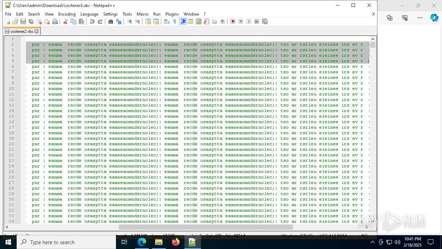The image size is (442, 249).
Task: Click the Playback macro icon
Action: 249,21
